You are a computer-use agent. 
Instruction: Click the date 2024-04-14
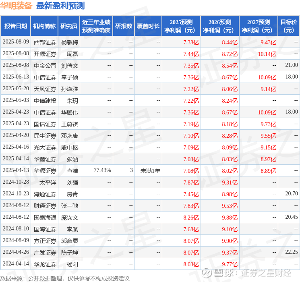tap(16, 263)
